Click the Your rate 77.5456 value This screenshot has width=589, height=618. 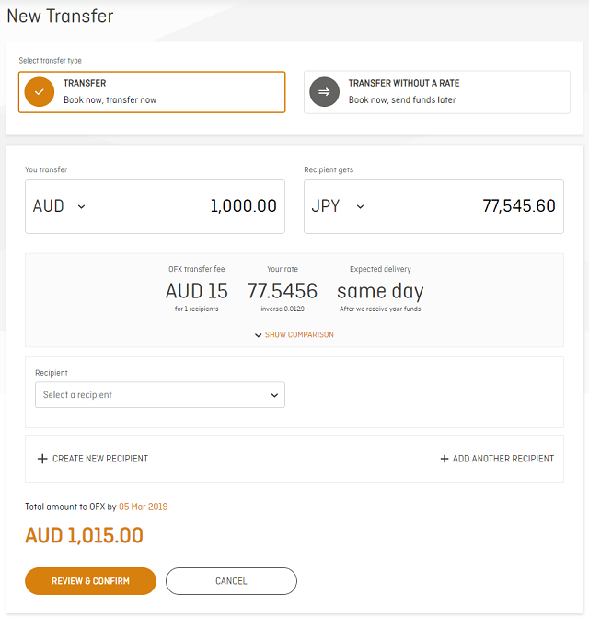click(283, 291)
